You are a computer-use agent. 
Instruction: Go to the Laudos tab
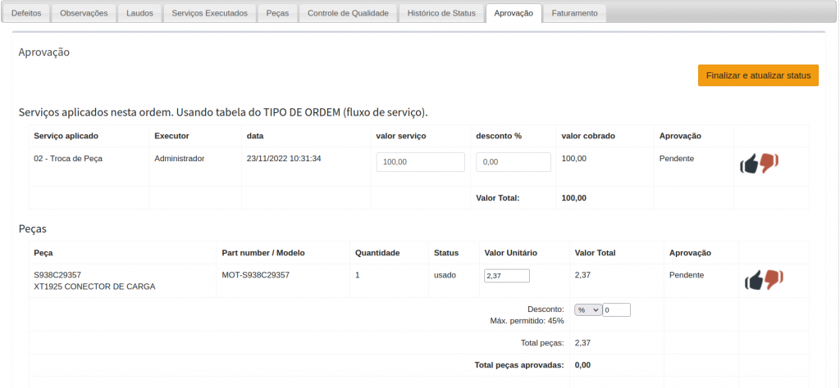(x=139, y=13)
